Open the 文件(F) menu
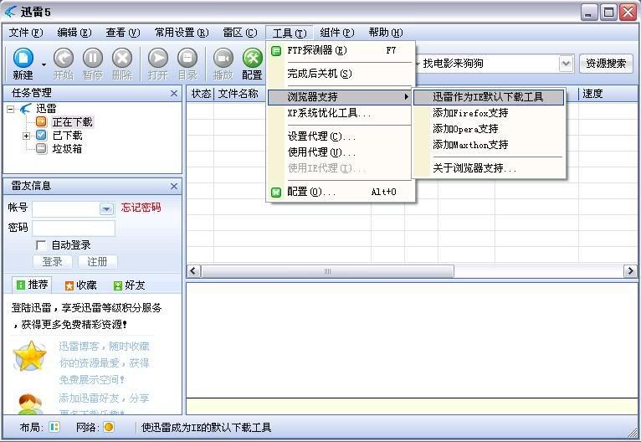The image size is (641, 442). (x=26, y=33)
